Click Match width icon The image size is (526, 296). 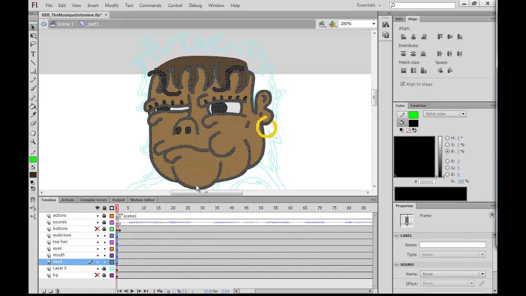click(x=404, y=70)
